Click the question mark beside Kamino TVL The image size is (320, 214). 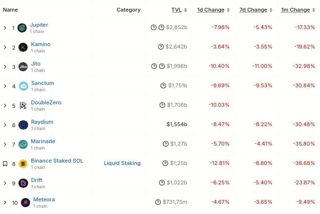coord(161,47)
